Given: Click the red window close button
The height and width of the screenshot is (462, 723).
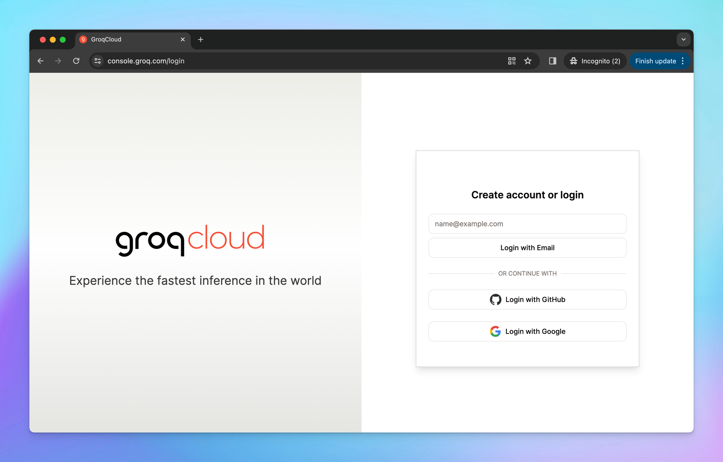Looking at the screenshot, I should (43, 40).
